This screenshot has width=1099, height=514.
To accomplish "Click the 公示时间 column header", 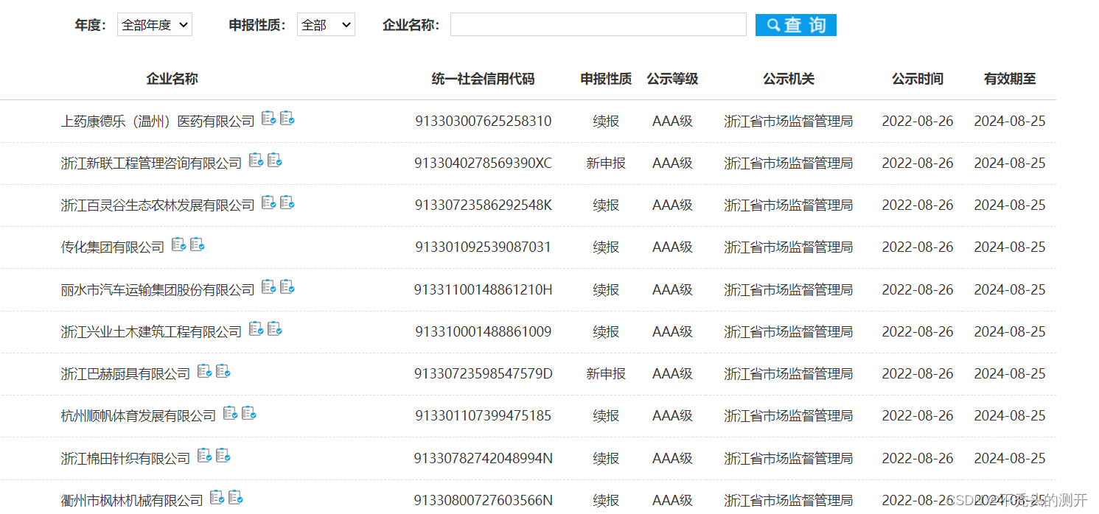I will click(x=918, y=79).
